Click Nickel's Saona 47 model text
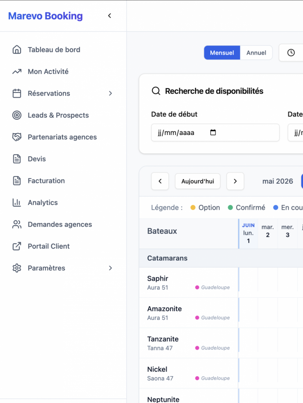The width and height of the screenshot is (303, 403). coord(160,378)
